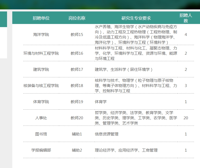Click the 理论经济学、应用经济学 requirement text
Viewport: 200px width, 168px height.
126,150
